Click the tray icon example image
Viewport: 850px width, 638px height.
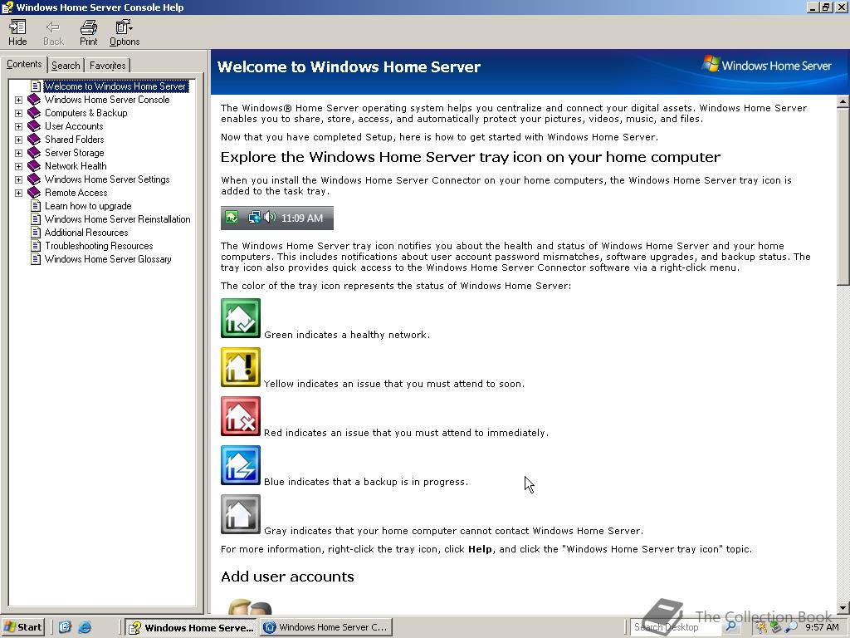tap(277, 218)
